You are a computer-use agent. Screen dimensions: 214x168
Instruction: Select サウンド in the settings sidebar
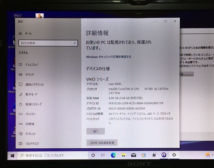tap(30, 75)
